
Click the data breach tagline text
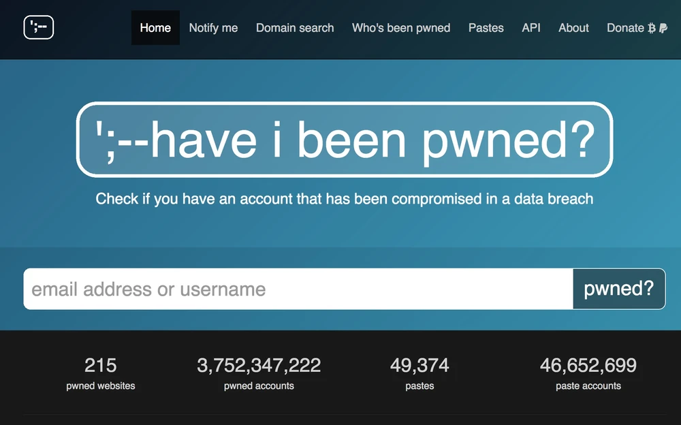click(345, 199)
